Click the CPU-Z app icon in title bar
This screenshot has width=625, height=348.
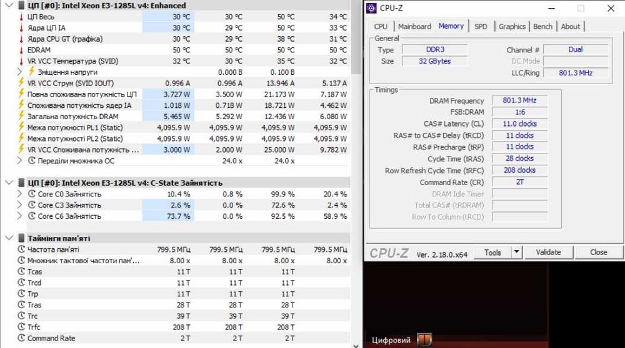[x=371, y=8]
